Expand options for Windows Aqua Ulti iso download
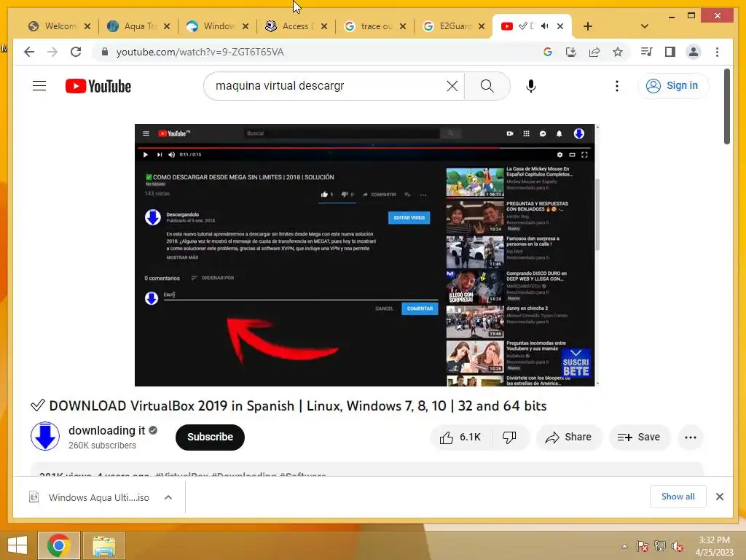This screenshot has width=746, height=560. point(168,497)
